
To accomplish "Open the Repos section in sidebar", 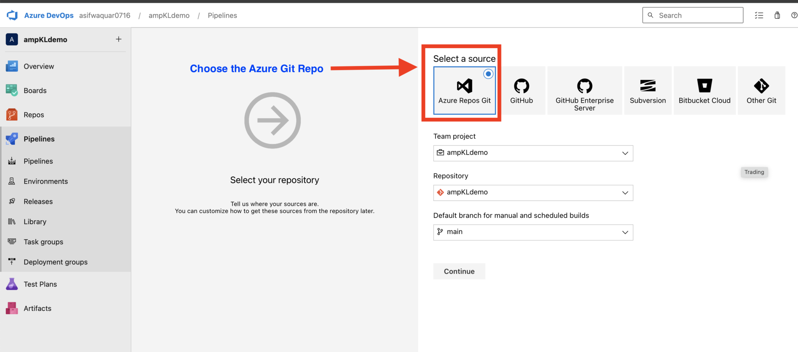I will (x=34, y=115).
